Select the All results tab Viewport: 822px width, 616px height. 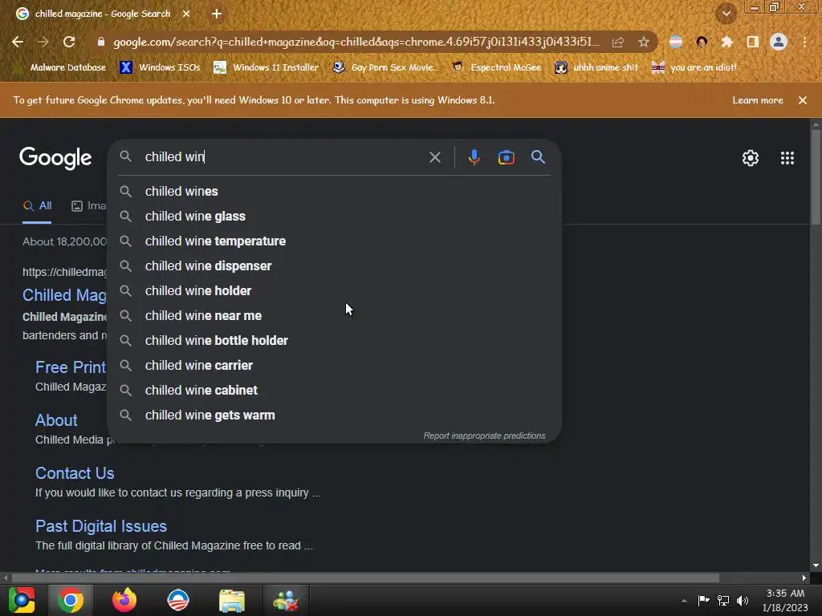[37, 206]
